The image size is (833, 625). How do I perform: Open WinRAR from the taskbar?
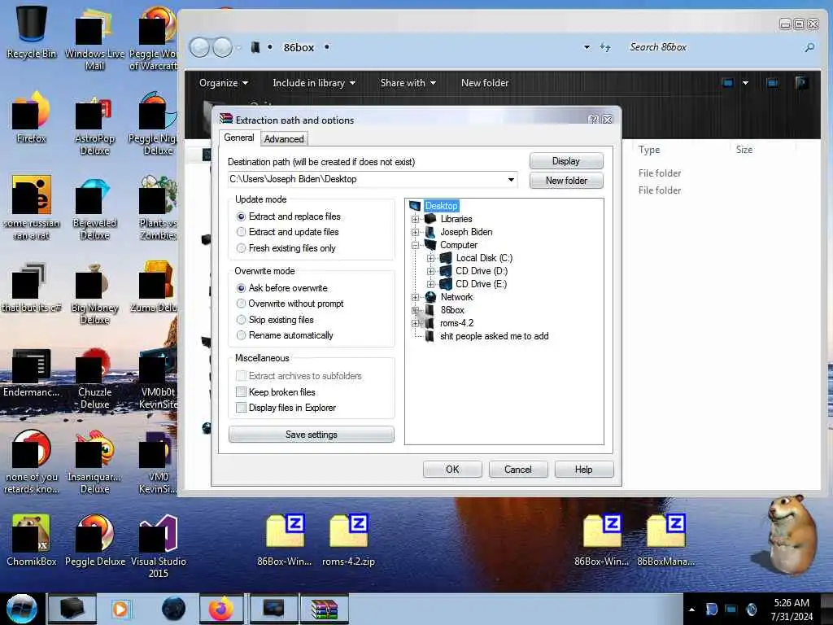(x=325, y=609)
